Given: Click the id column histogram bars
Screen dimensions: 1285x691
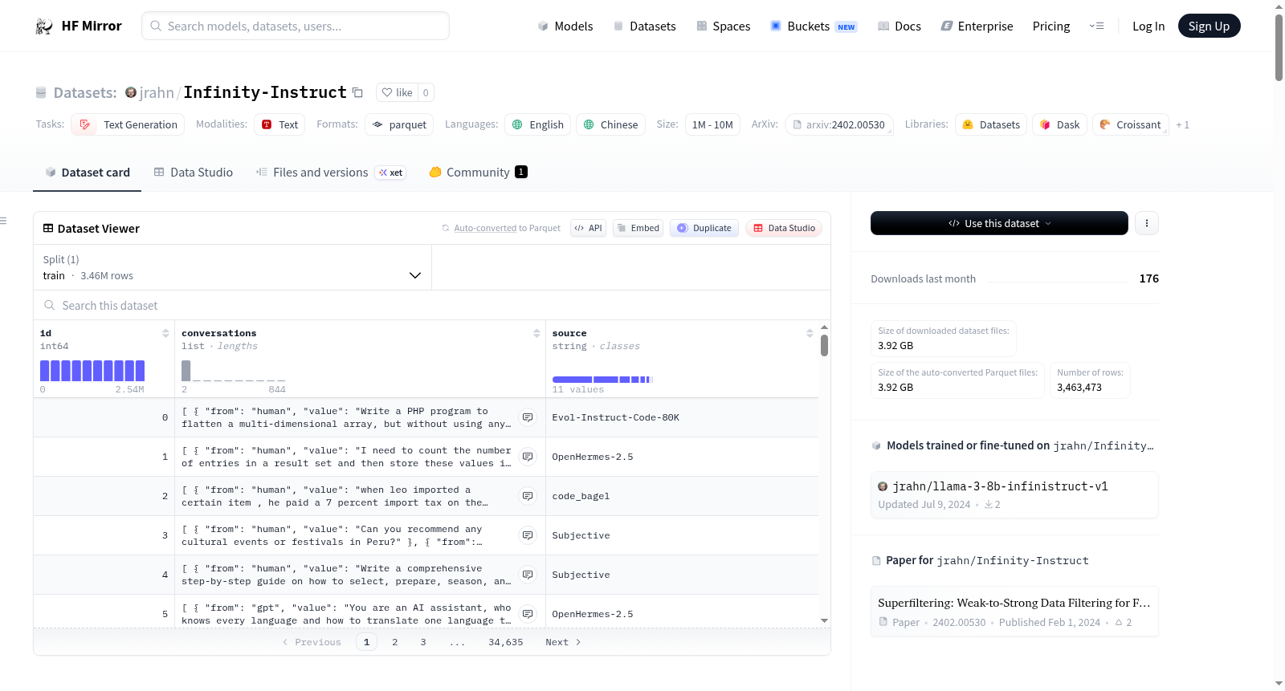Looking at the screenshot, I should click(92, 370).
